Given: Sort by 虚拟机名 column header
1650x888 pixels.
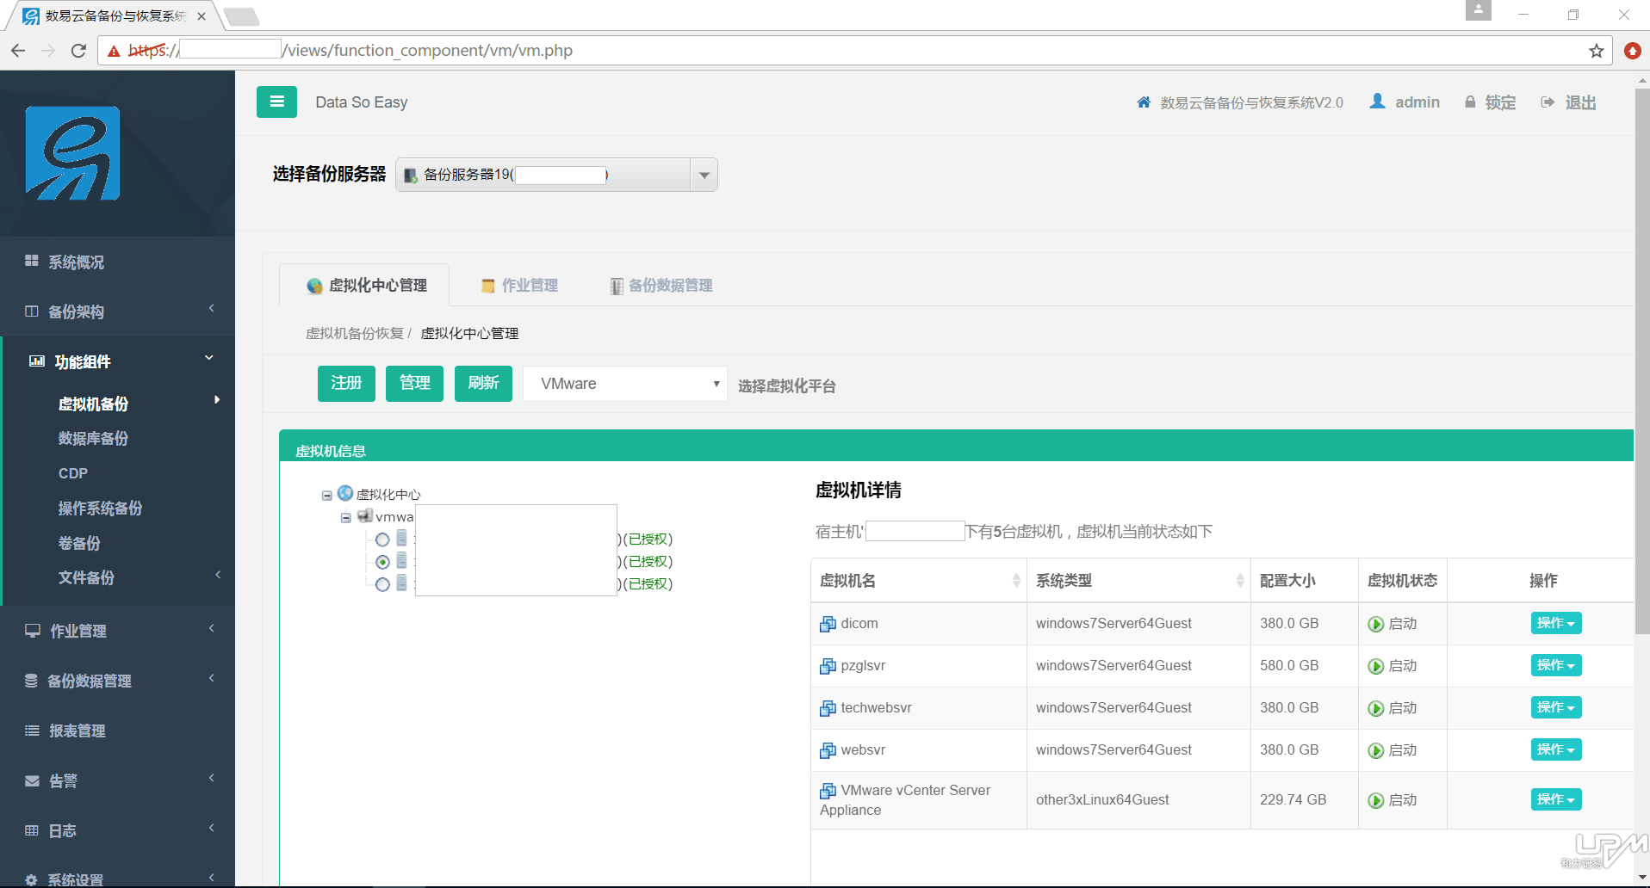Looking at the screenshot, I should coord(919,581).
